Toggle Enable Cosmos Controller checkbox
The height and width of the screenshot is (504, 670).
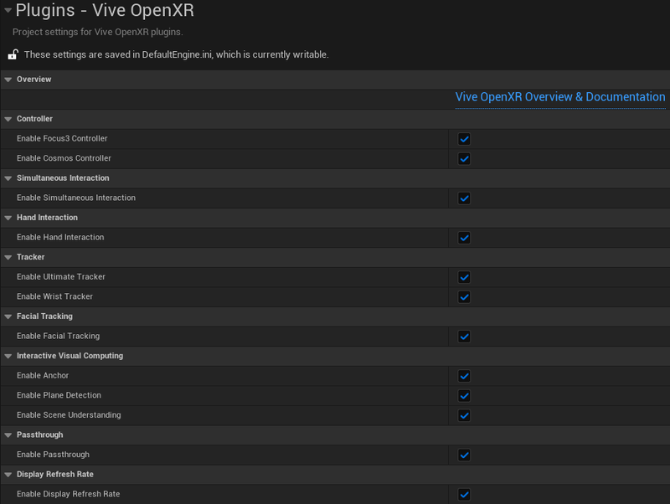point(464,158)
